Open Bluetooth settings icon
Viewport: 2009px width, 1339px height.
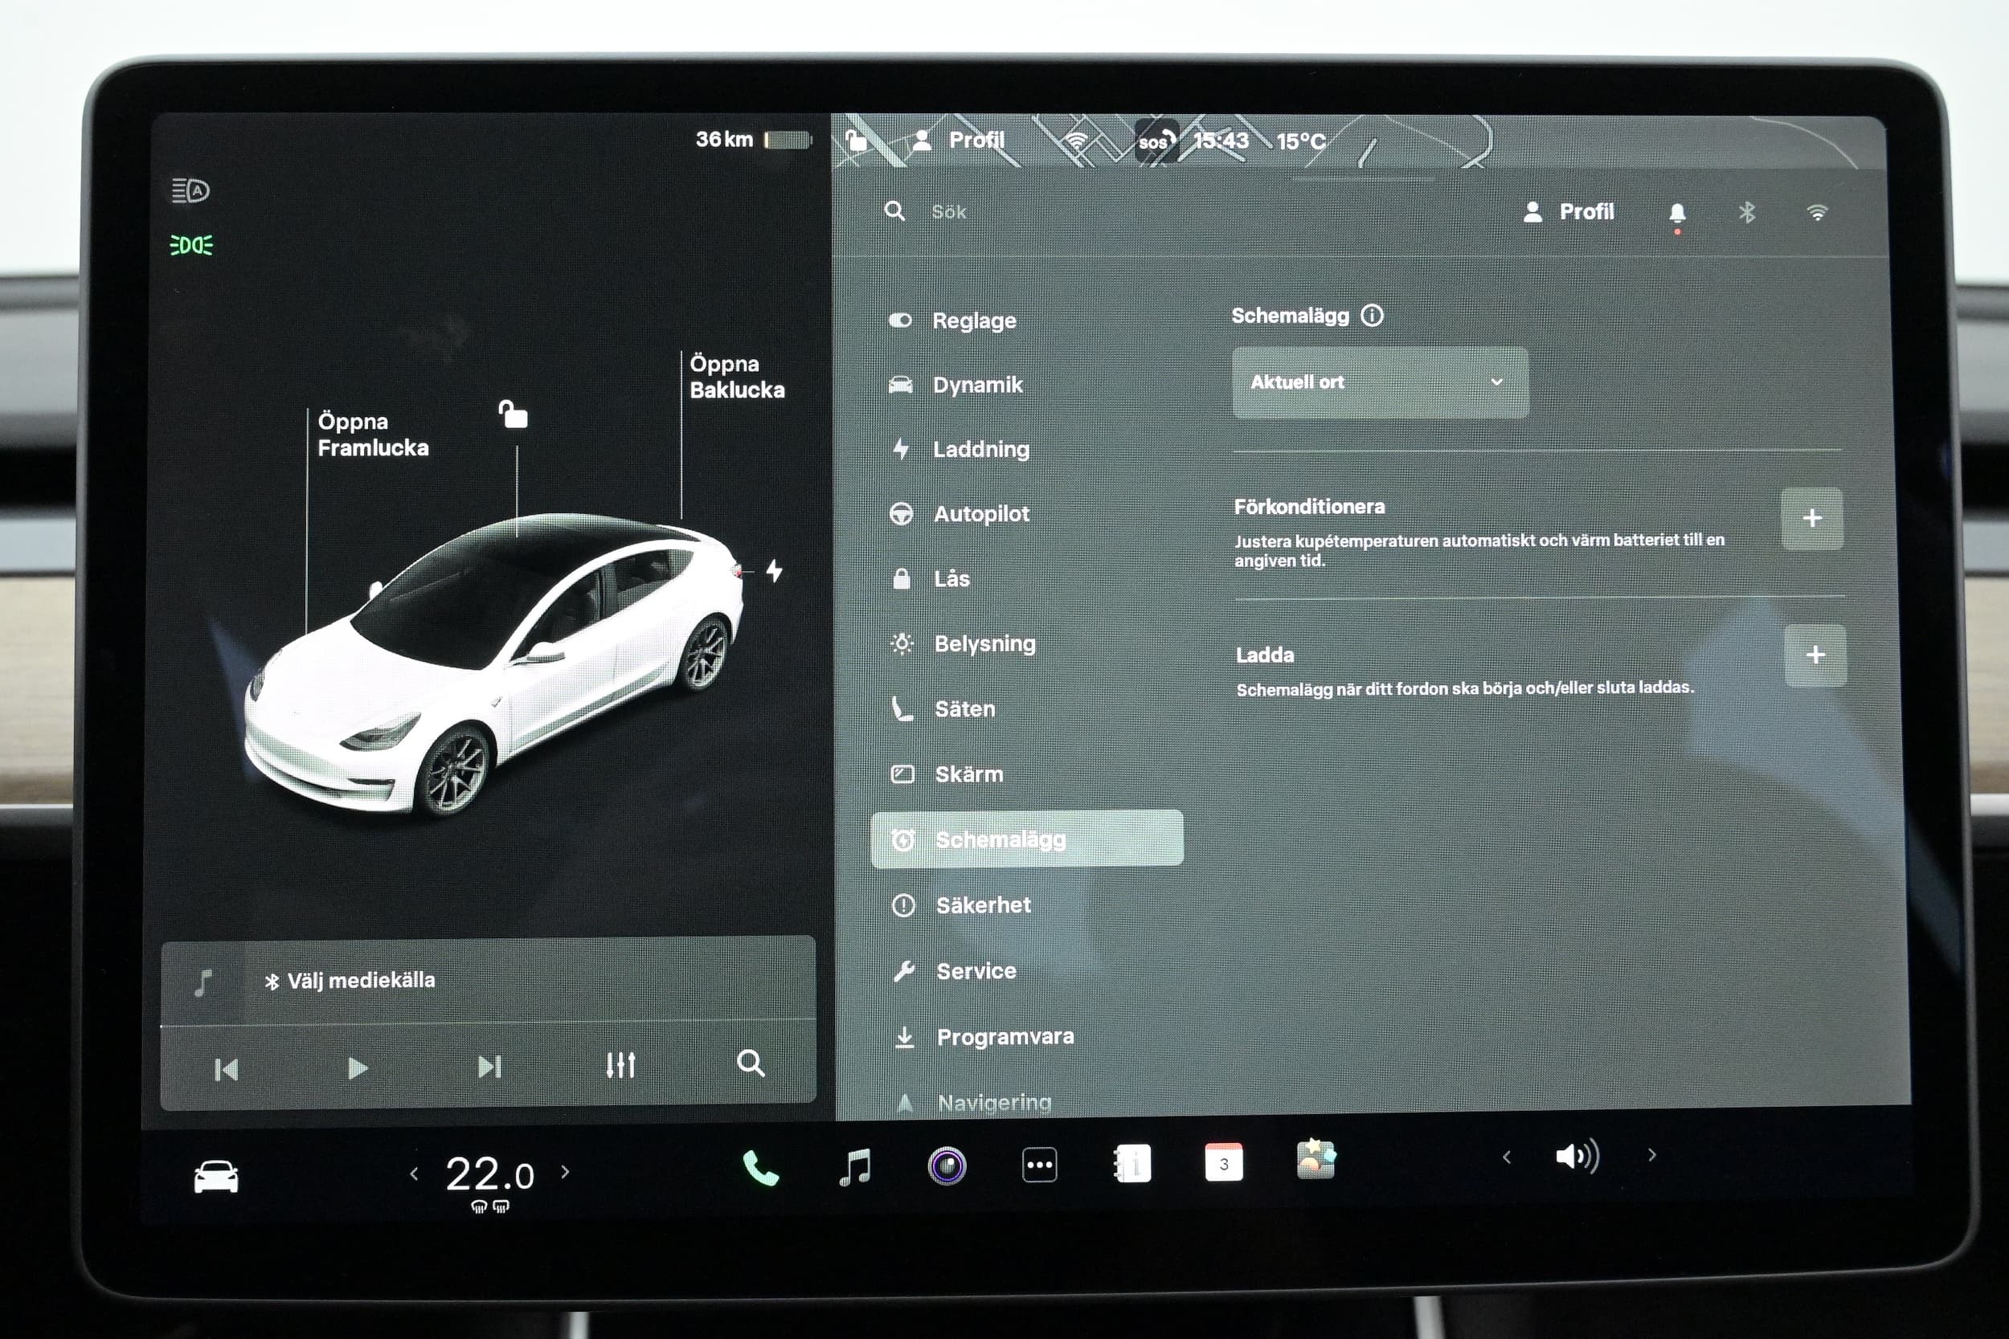click(1747, 212)
